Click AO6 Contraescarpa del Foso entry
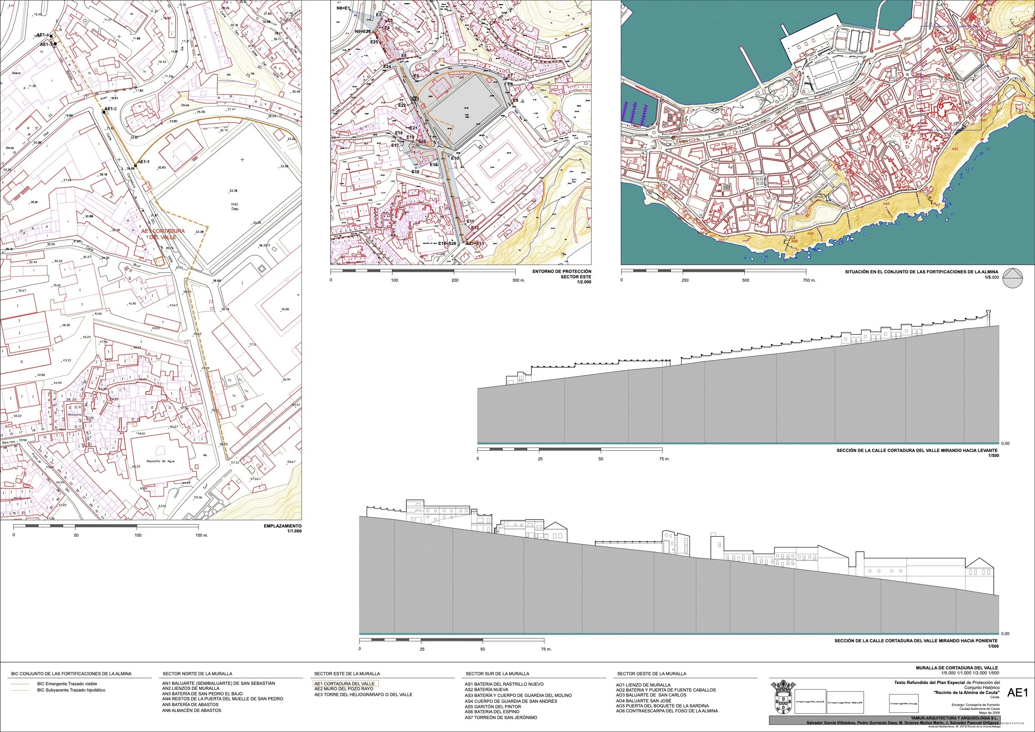The height and width of the screenshot is (732, 1035). [667, 711]
